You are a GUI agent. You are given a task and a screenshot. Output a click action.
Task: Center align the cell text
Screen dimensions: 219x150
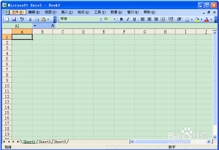pyautogui.click(x=149, y=19)
